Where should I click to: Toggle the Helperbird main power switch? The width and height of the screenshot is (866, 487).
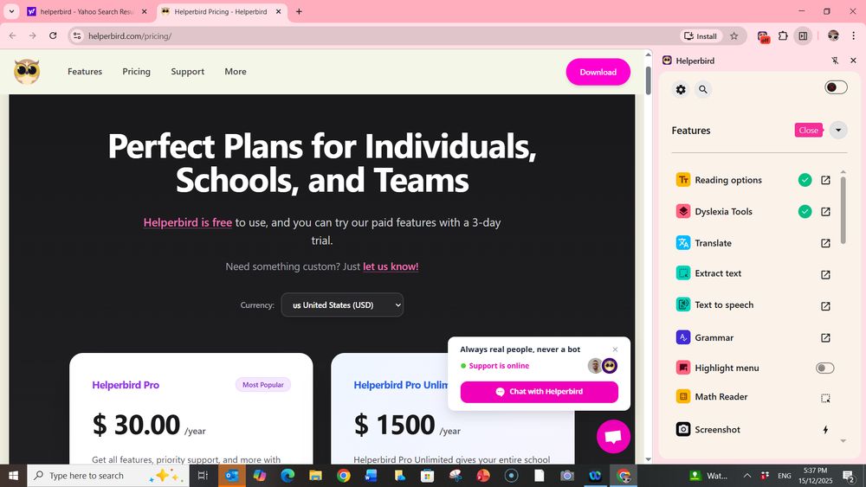[836, 87]
